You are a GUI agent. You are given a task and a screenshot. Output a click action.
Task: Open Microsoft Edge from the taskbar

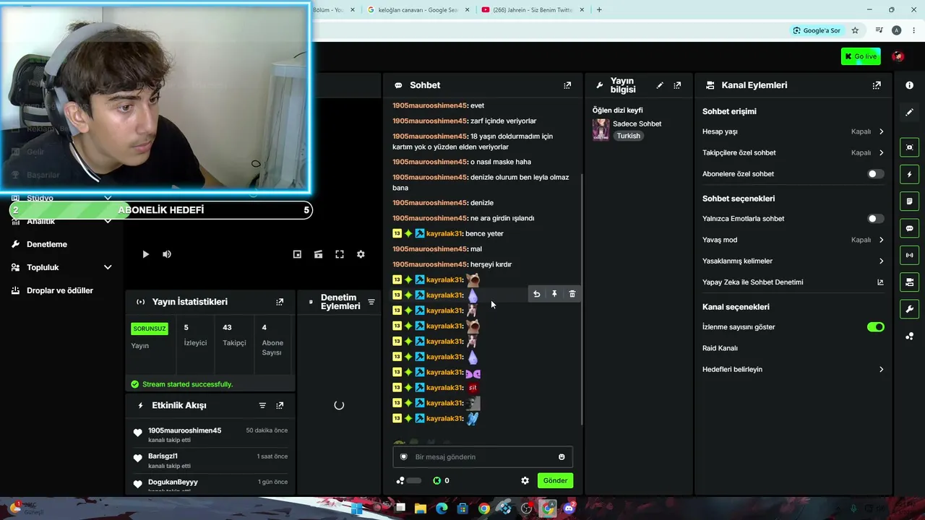(x=442, y=508)
